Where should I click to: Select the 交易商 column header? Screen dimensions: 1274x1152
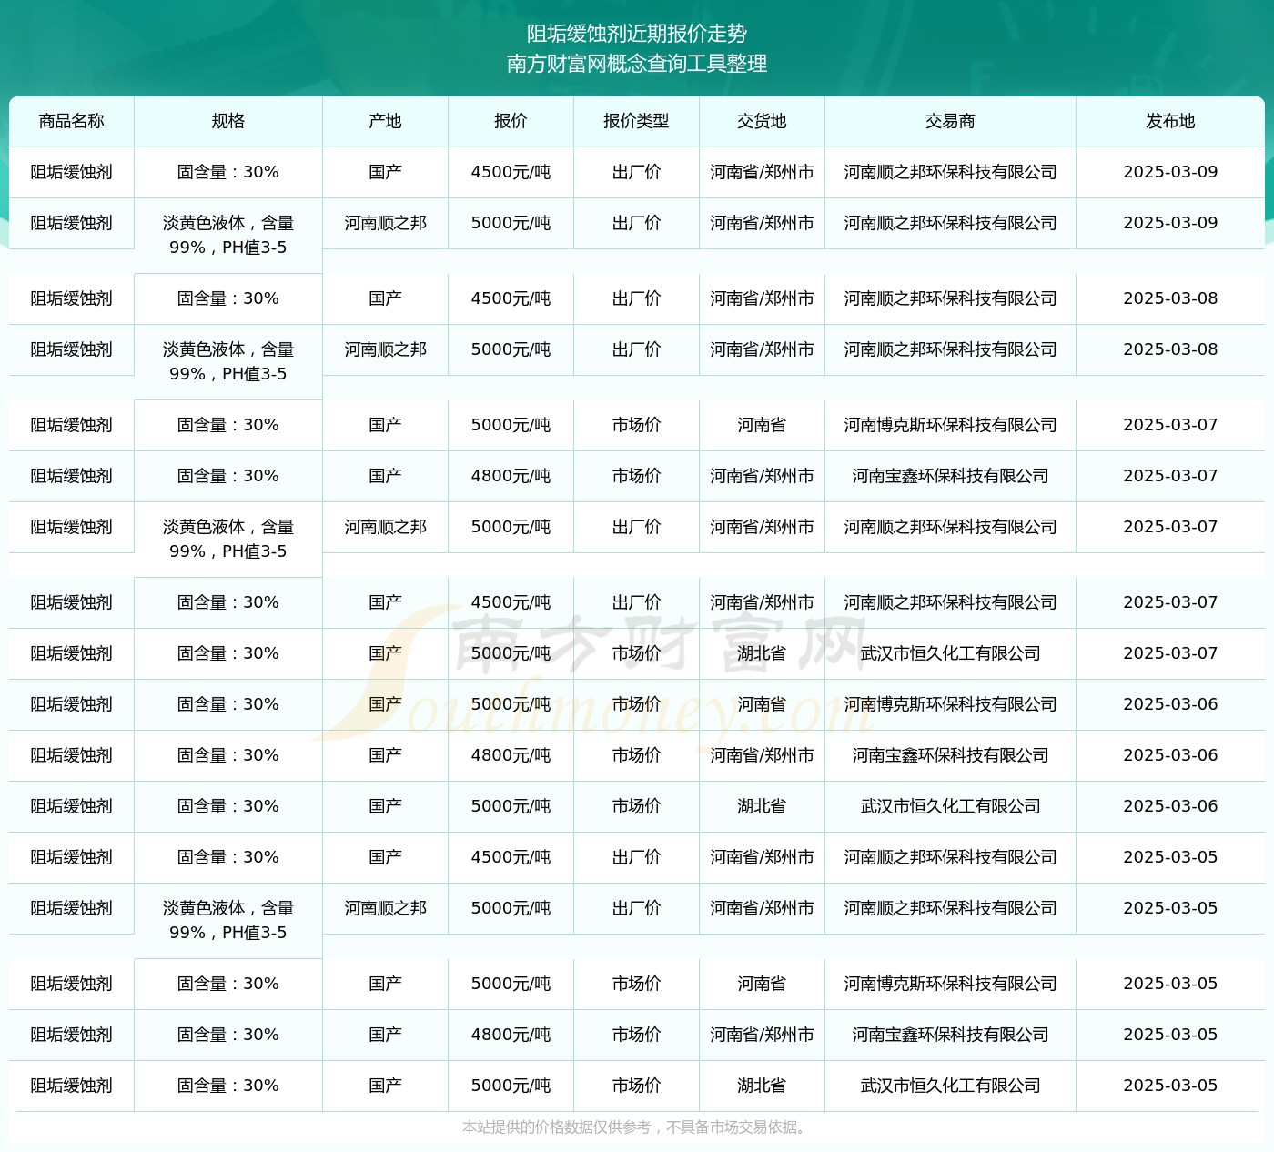(950, 121)
